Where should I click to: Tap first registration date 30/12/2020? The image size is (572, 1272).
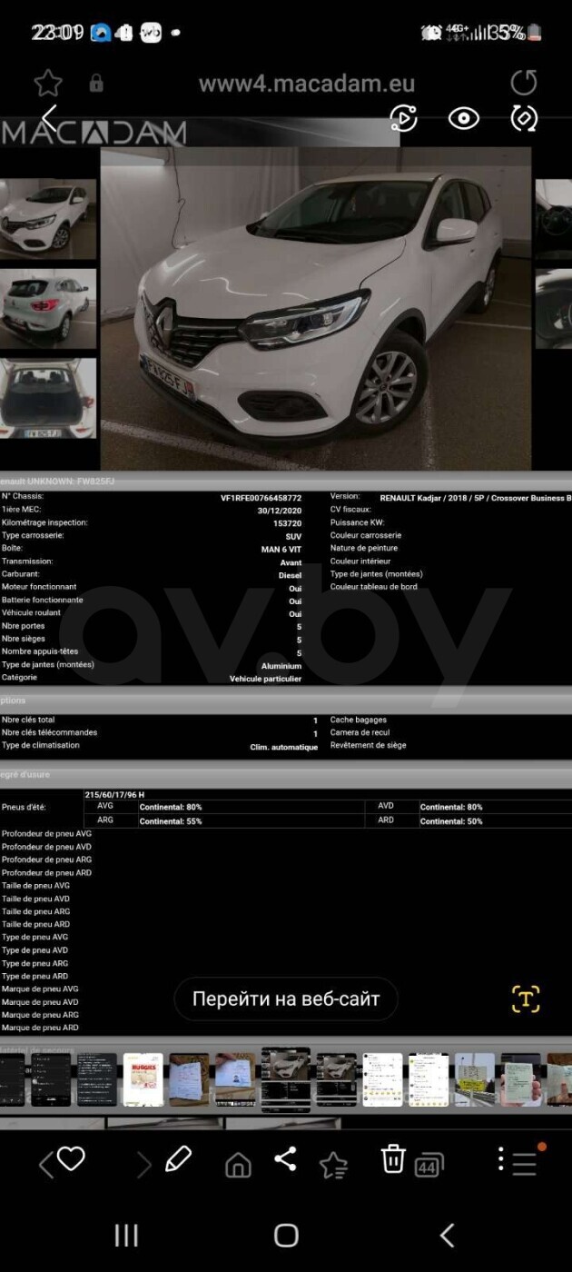[x=280, y=511]
